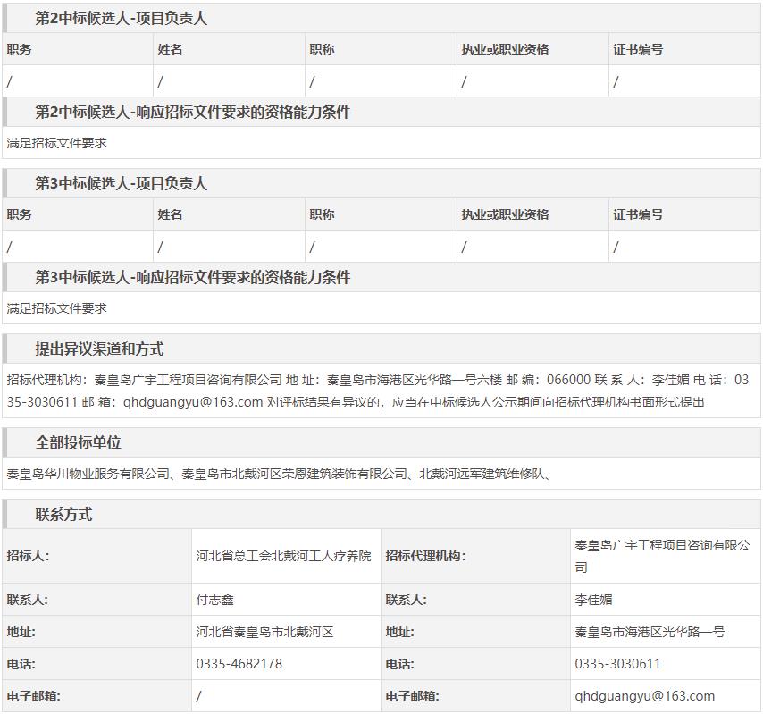Click the 联系方式 section heading
The image size is (763, 714).
(x=63, y=515)
